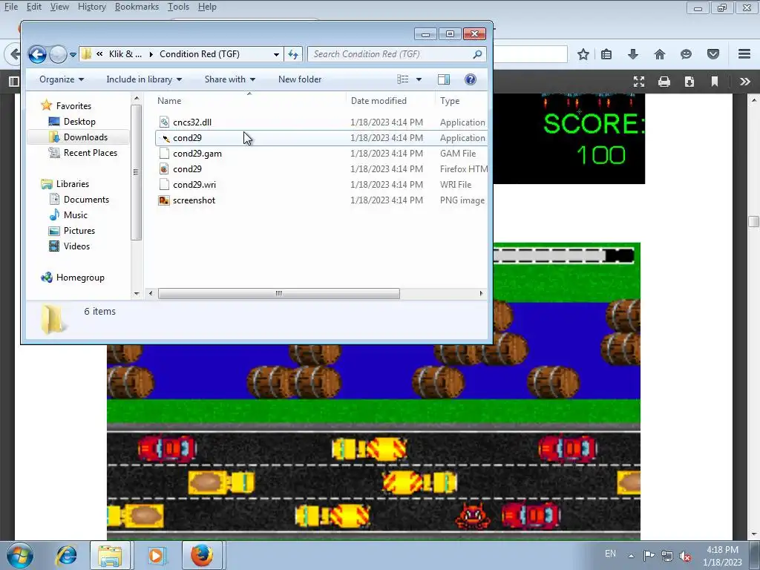Open the Windows Start button
Screen dimensions: 760x570
click(x=20, y=555)
